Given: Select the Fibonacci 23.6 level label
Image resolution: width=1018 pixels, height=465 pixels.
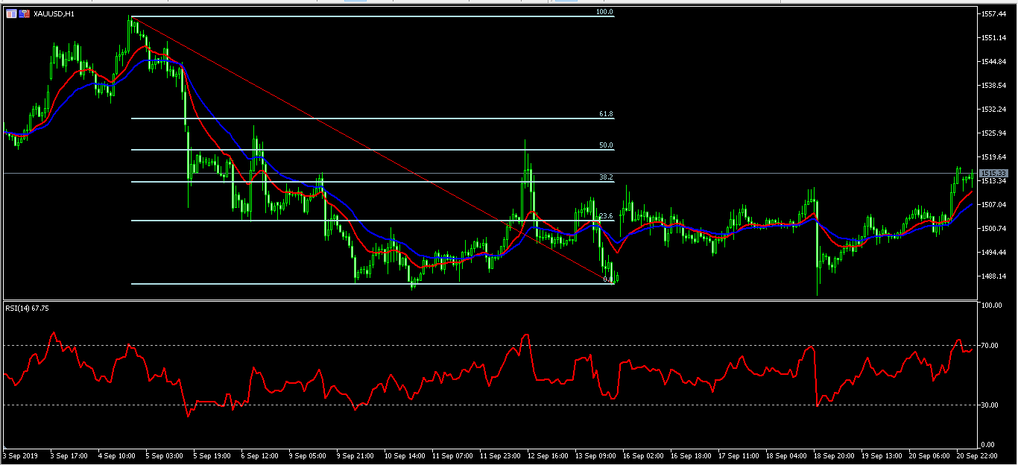Looking at the screenshot, I should (605, 216).
